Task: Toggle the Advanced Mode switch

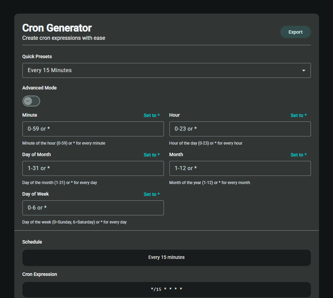Action: (x=31, y=101)
